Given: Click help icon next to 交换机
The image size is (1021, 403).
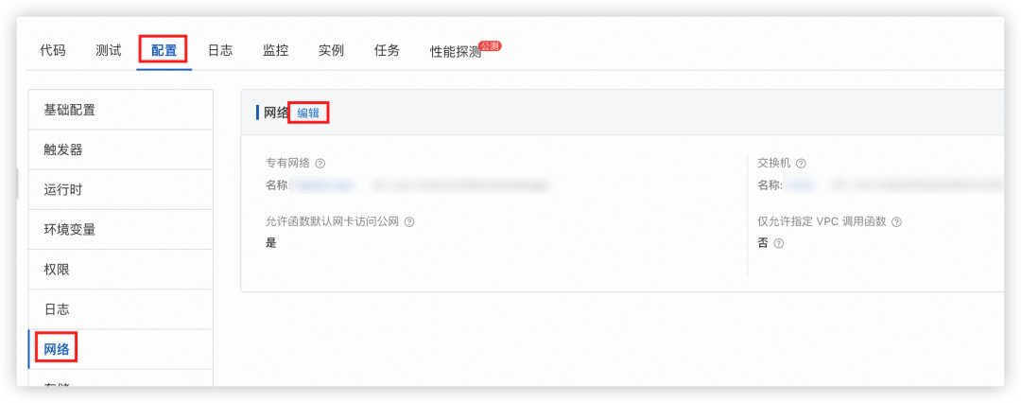Looking at the screenshot, I should pyautogui.click(x=801, y=163).
